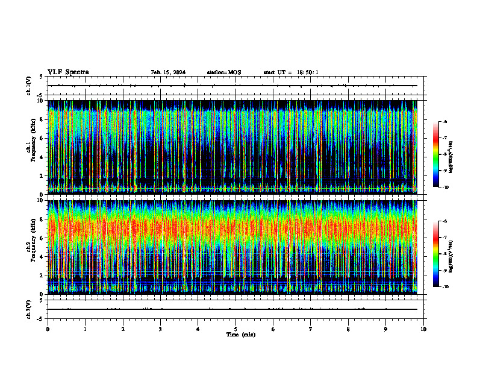Click the "-10" tick on ch.1 colorbar

[445, 188]
